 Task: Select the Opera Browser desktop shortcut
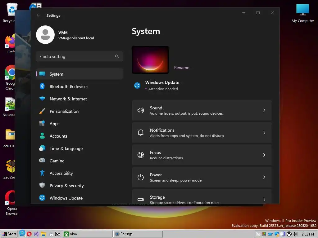tap(12, 203)
